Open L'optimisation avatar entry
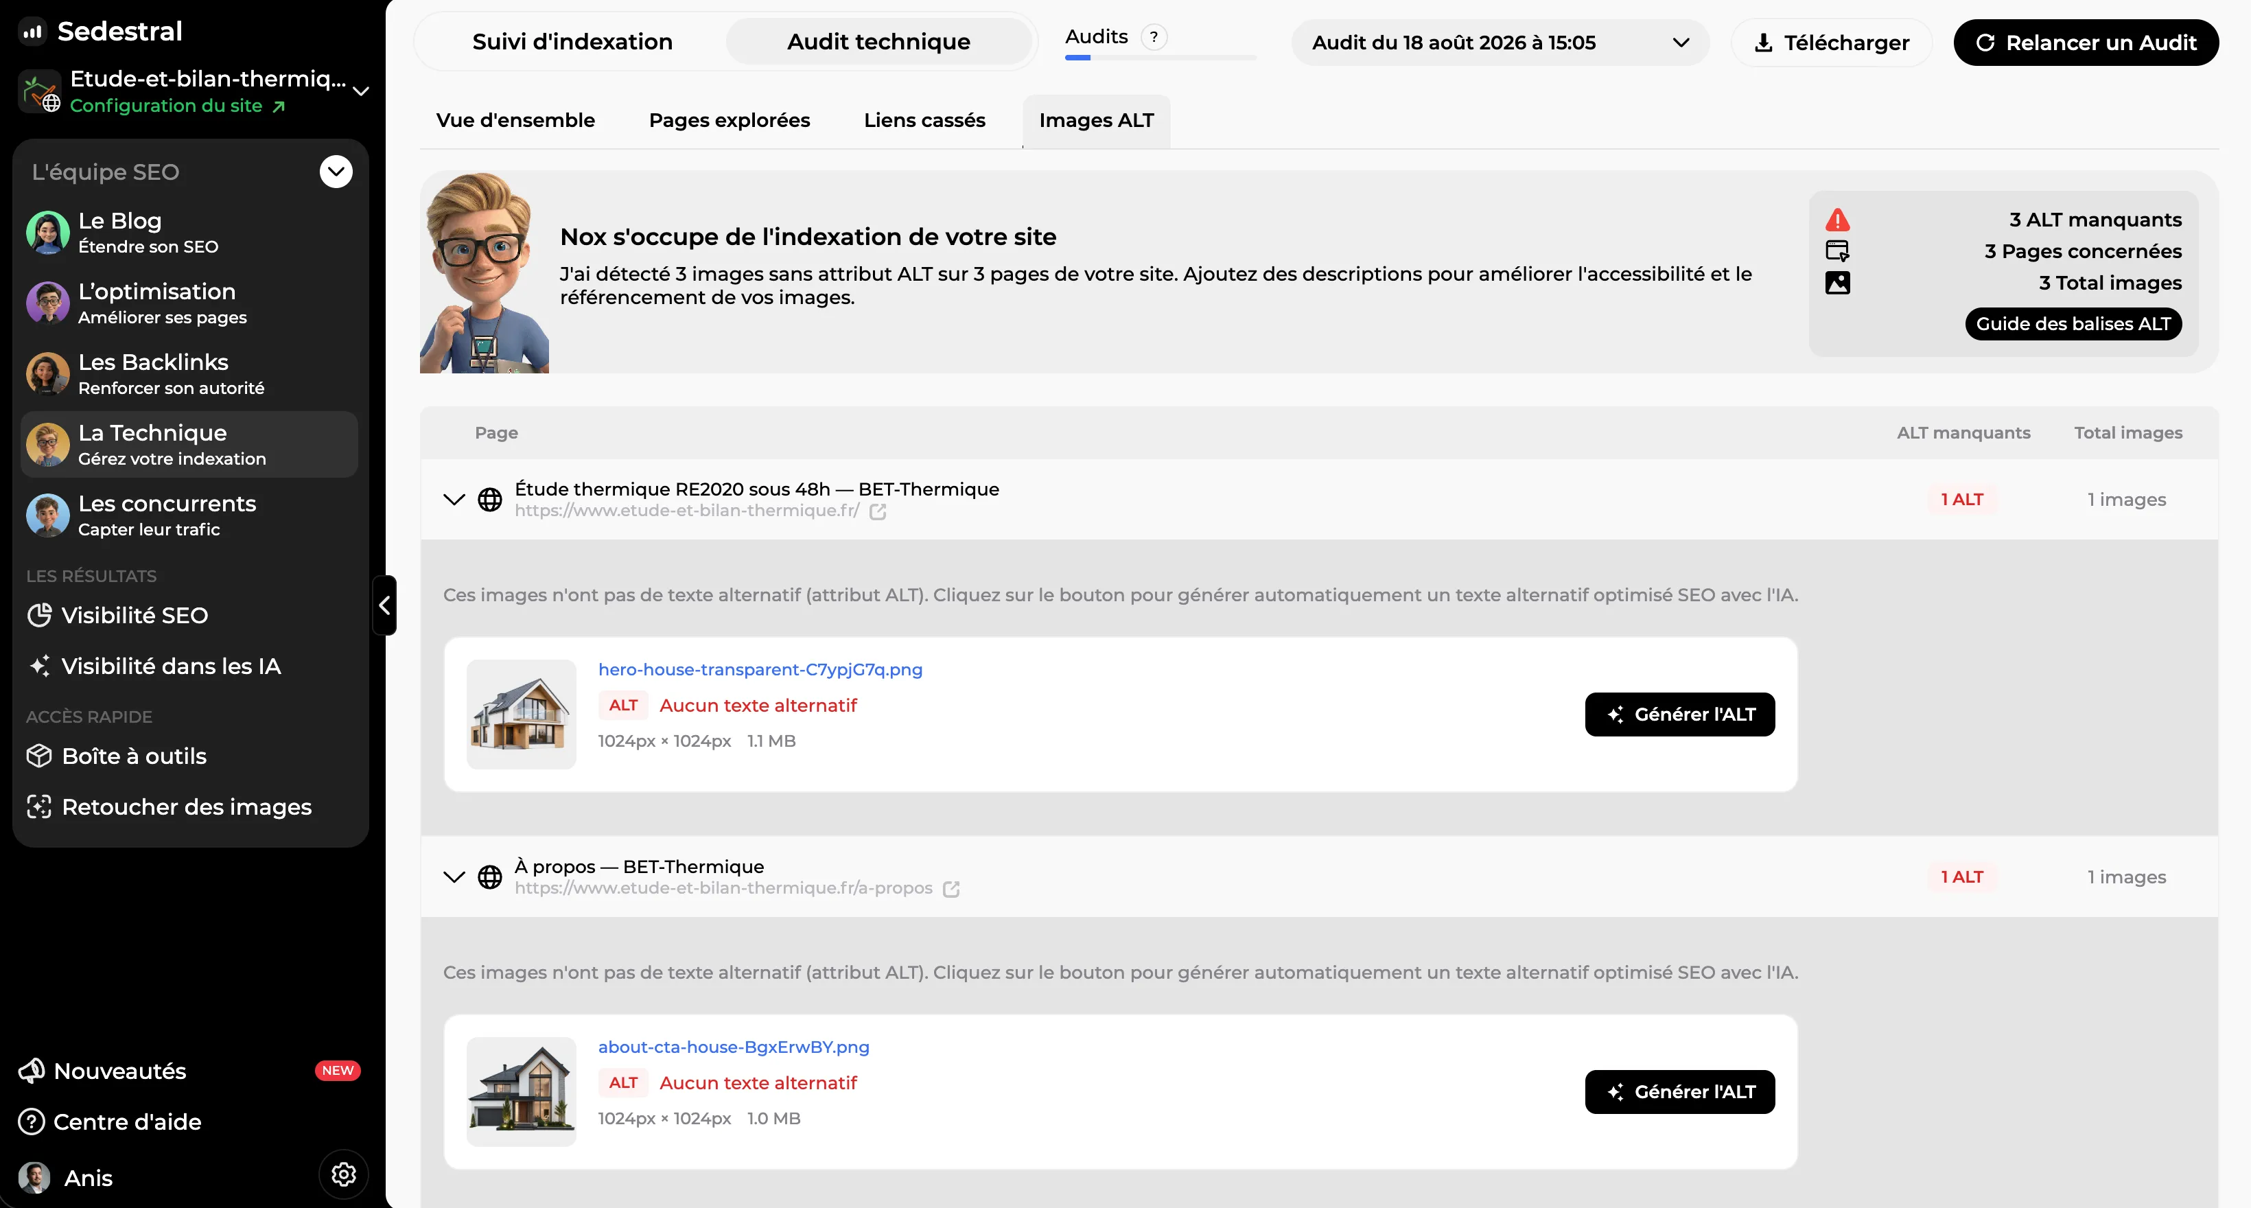2251x1208 pixels. [x=189, y=303]
